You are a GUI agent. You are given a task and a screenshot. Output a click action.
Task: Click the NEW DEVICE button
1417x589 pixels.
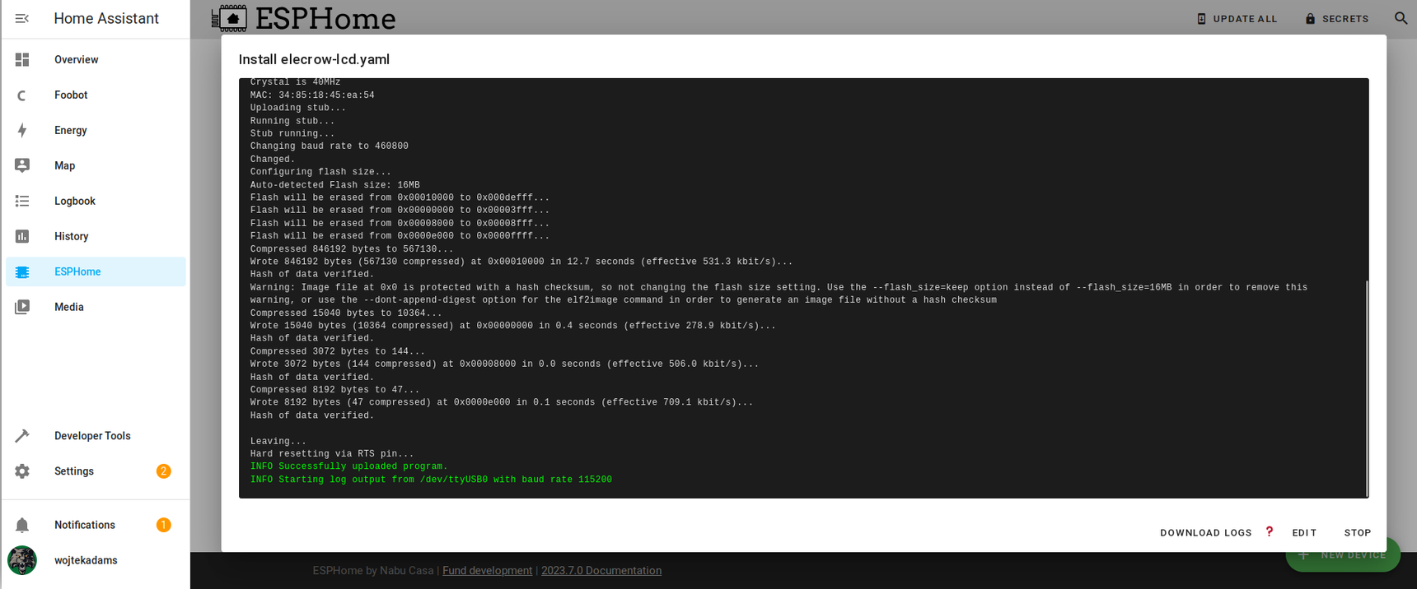[1343, 555]
